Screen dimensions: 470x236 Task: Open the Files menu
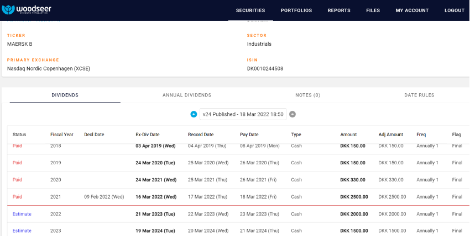pyautogui.click(x=373, y=10)
